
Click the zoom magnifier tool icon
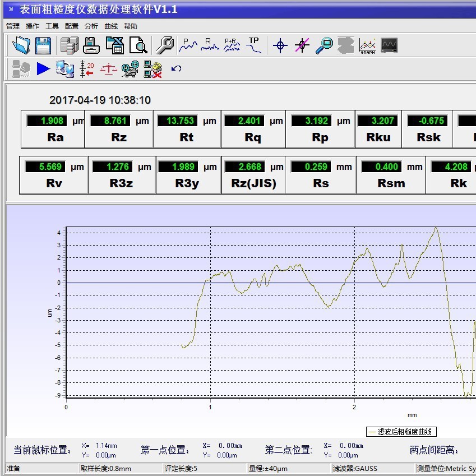(x=324, y=45)
